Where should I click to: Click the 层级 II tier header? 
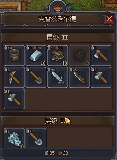(x=58, y=38)
